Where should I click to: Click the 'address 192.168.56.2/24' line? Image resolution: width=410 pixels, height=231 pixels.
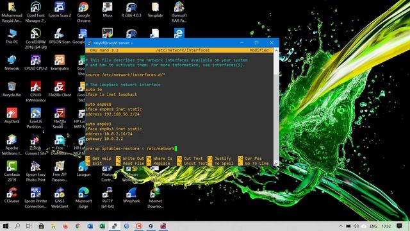(x=113, y=114)
